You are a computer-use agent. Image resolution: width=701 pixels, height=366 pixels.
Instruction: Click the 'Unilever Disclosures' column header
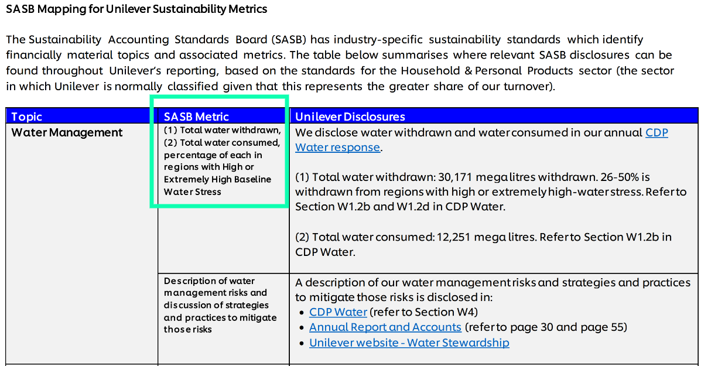(494, 116)
